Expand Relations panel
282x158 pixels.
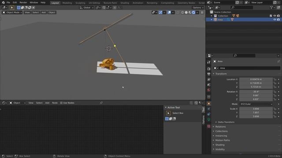[220, 127]
